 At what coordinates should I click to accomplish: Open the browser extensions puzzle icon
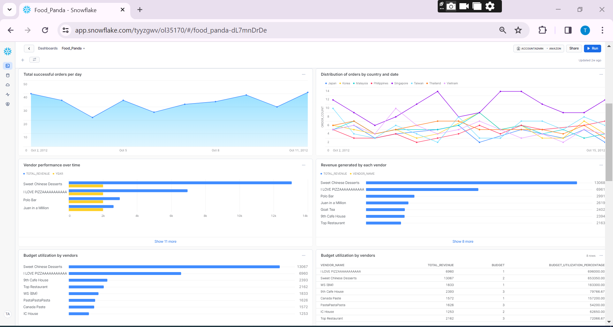542,30
